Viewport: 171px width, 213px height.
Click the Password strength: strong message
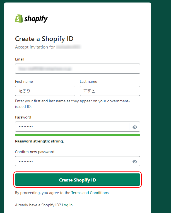[x=40, y=141]
